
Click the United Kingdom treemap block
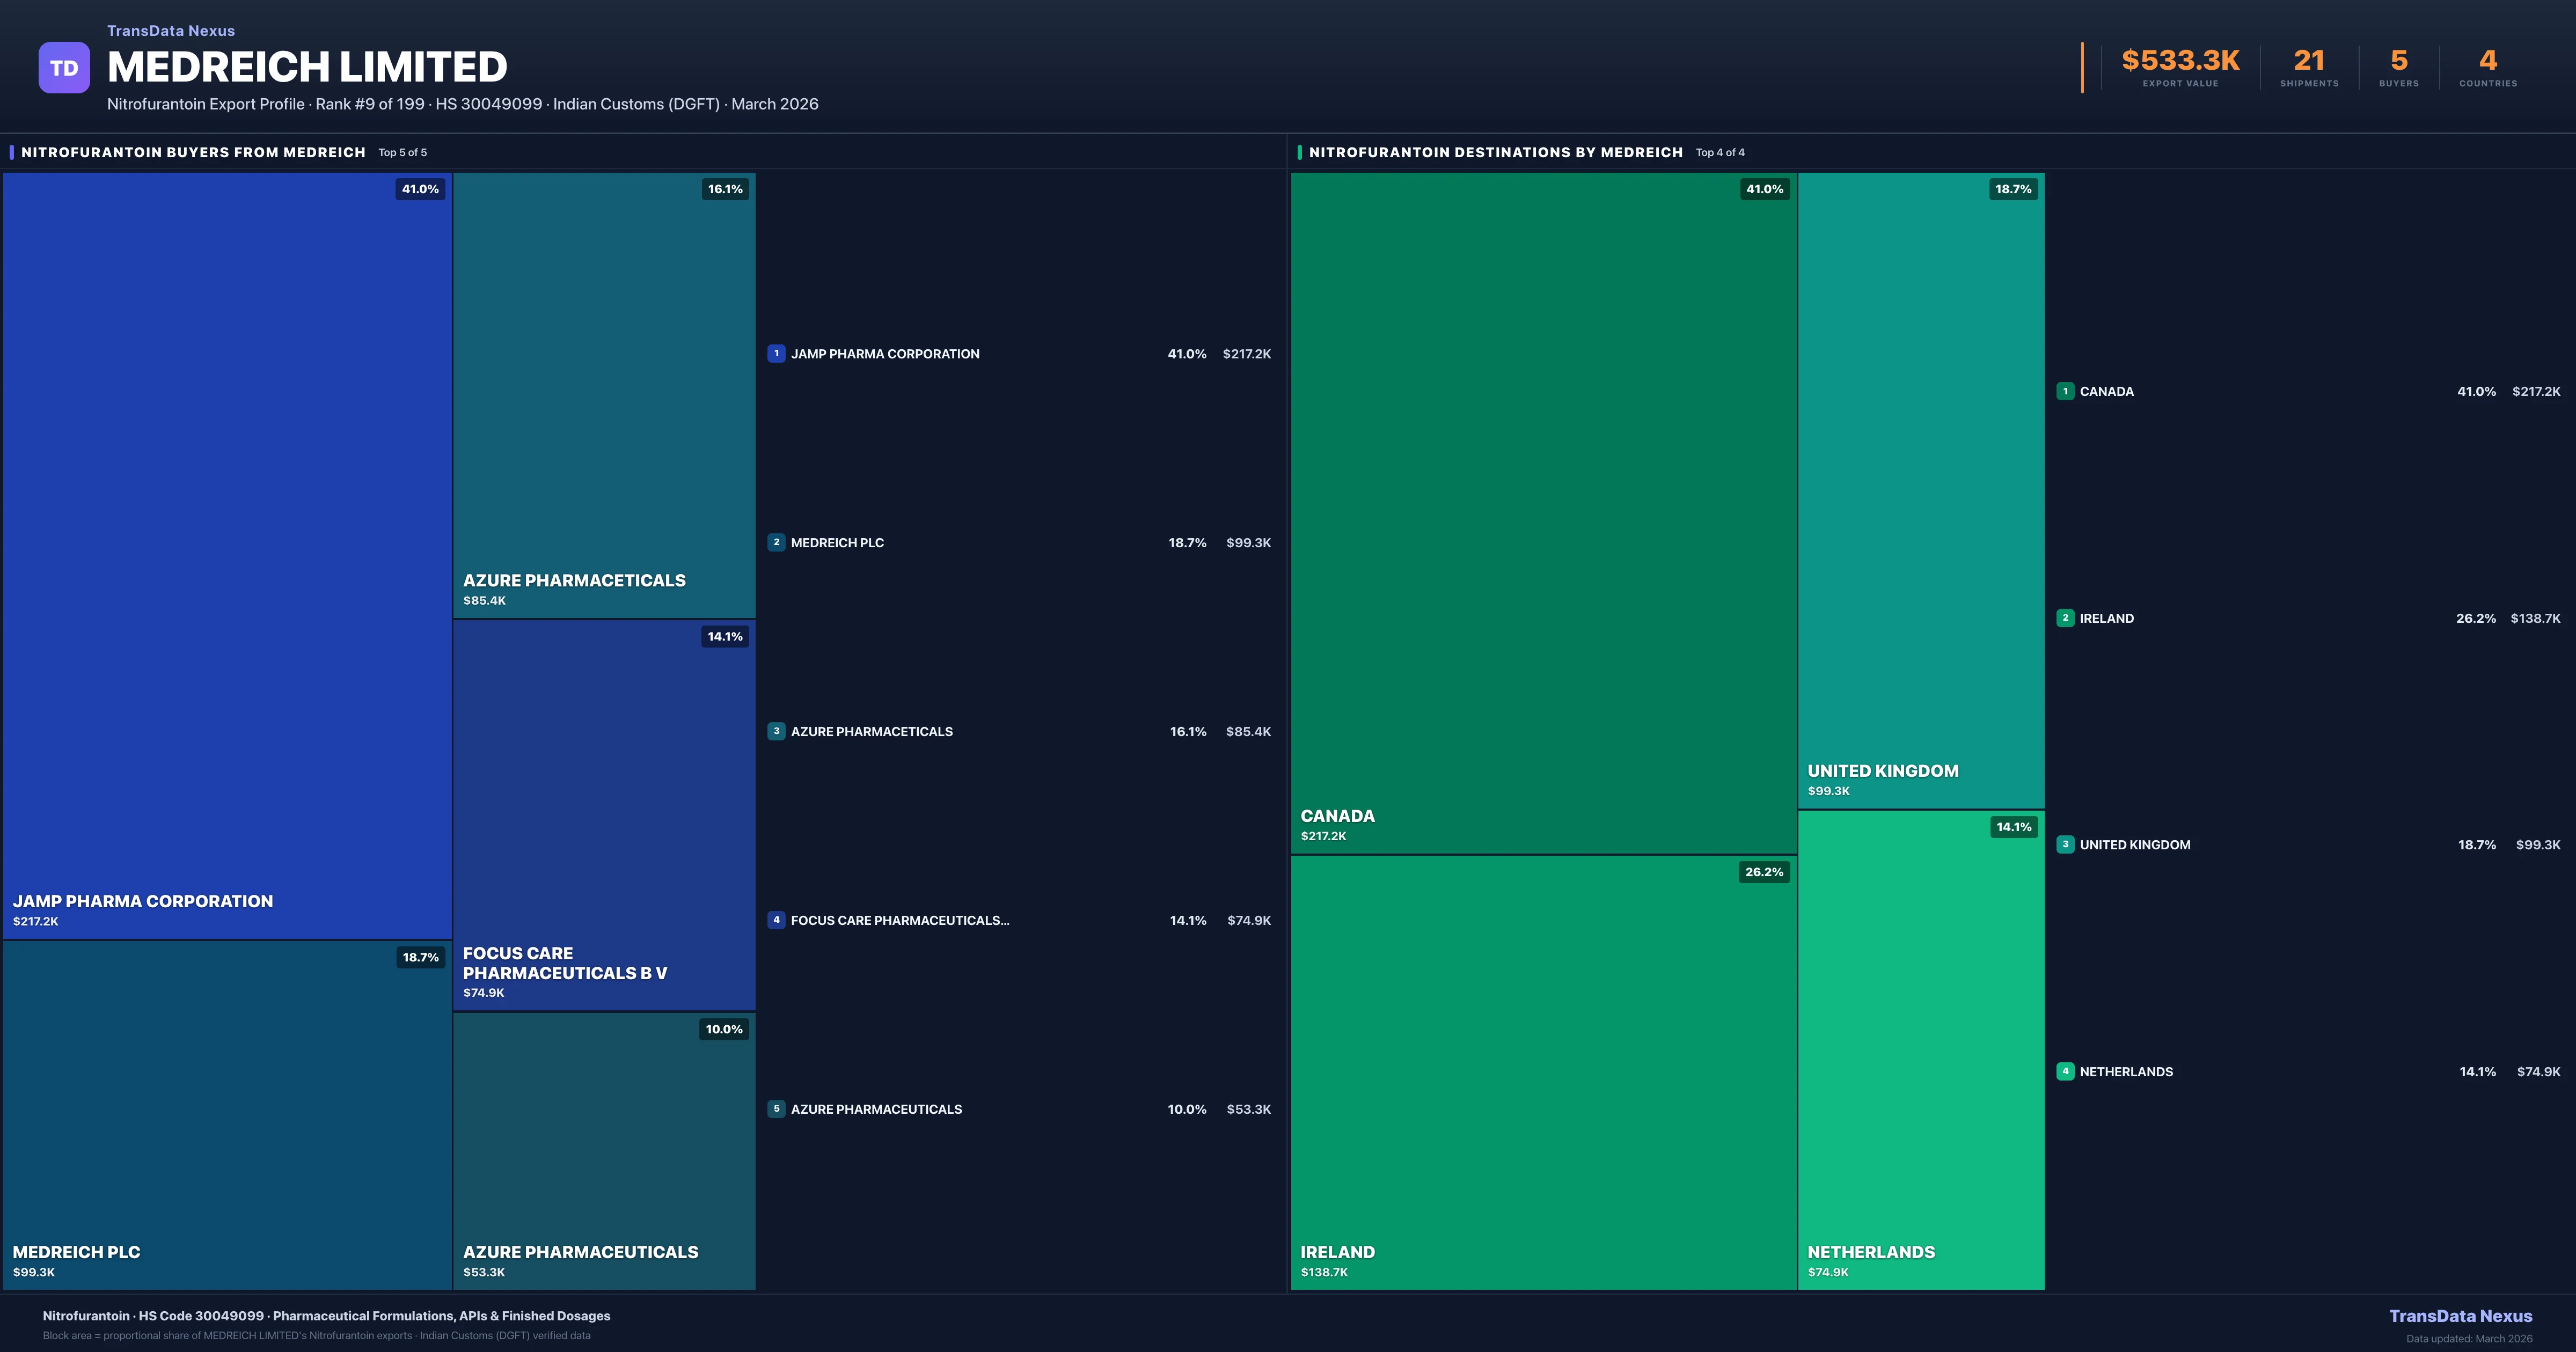pos(1920,490)
